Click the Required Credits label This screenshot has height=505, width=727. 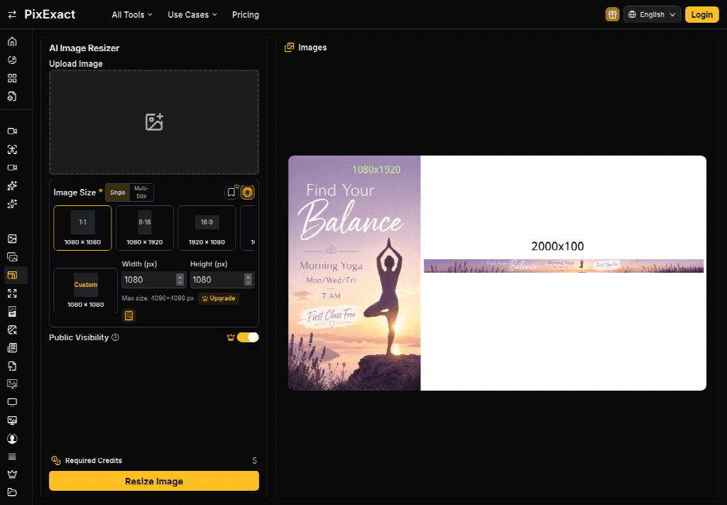(x=93, y=460)
